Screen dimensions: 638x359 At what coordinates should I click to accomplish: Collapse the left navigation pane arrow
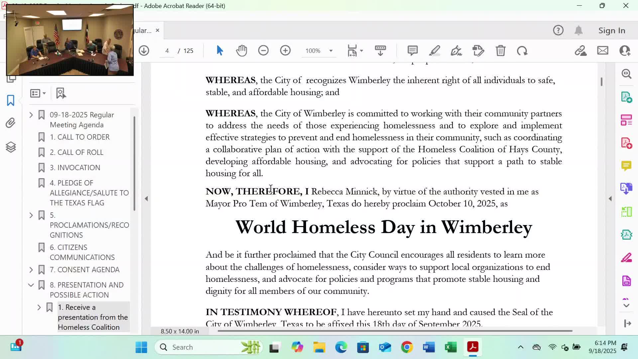[x=146, y=198]
